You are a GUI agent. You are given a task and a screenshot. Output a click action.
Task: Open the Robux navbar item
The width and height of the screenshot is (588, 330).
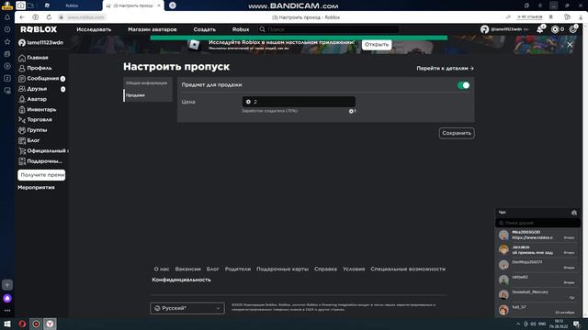(x=241, y=29)
